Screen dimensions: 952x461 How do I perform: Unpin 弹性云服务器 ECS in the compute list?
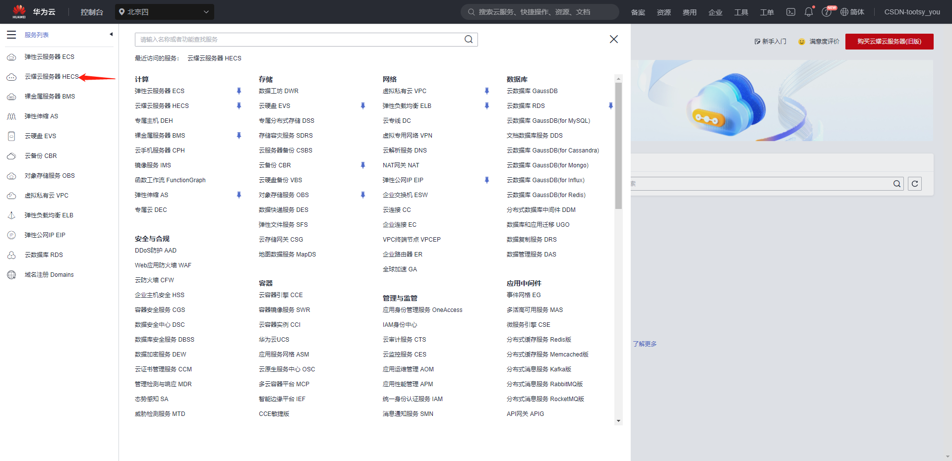click(239, 91)
